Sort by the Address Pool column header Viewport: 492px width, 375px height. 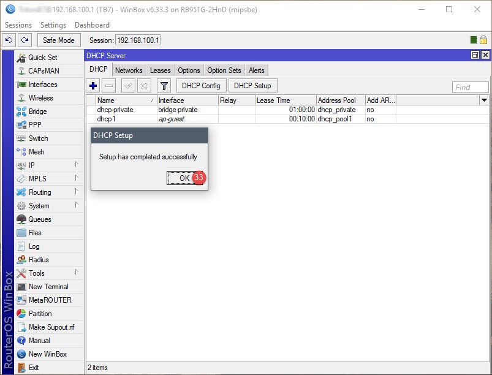pos(341,100)
